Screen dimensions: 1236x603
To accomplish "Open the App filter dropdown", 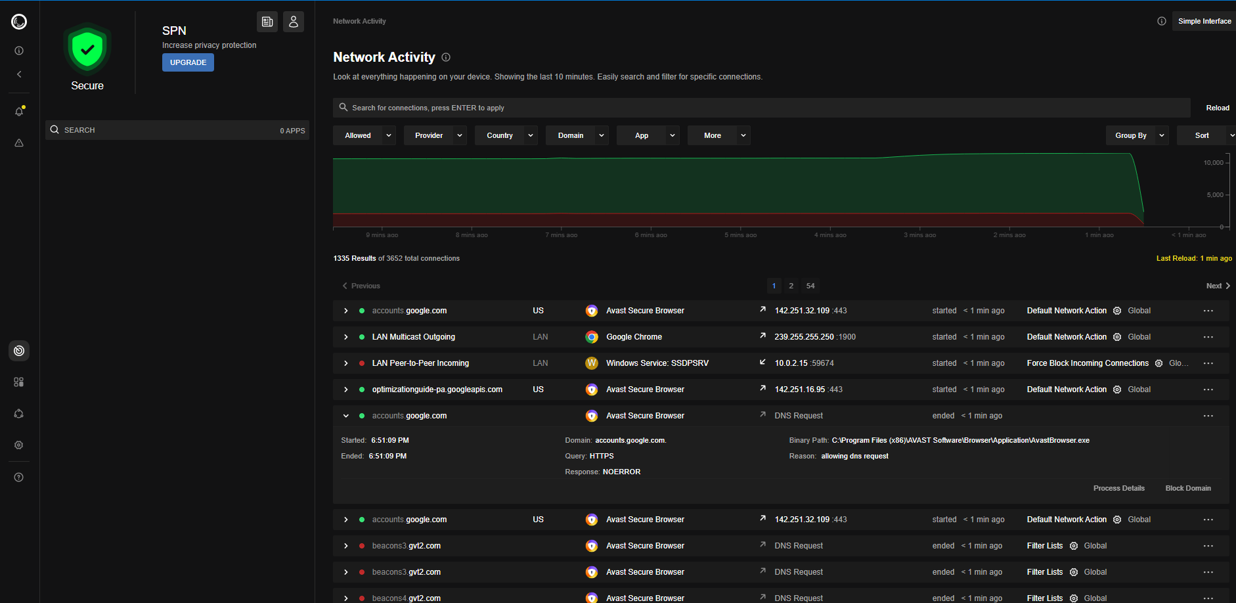I will click(648, 135).
